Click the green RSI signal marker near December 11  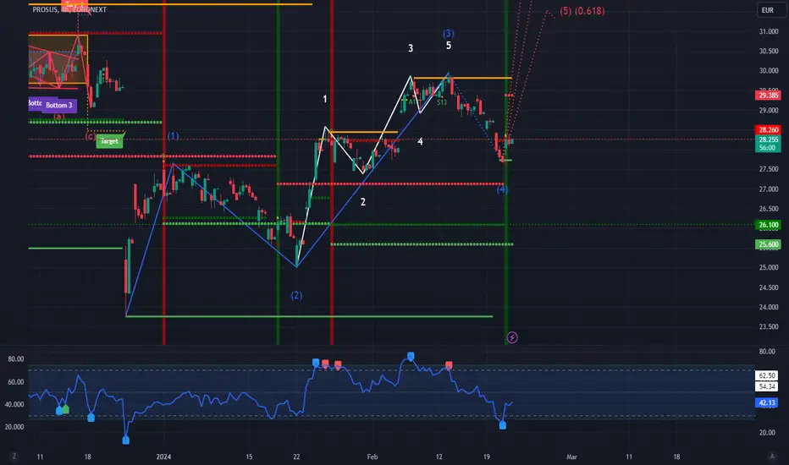(65, 410)
